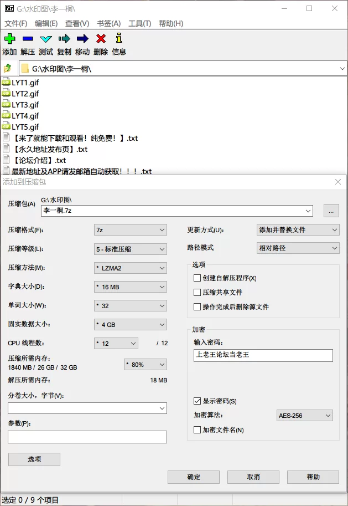Open the 路径模式 相对路径 dropdown

pos(298,248)
